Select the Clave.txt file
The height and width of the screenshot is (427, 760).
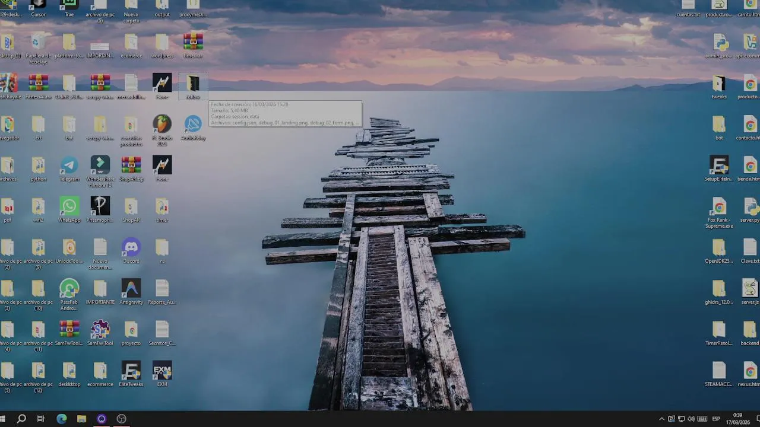(749, 250)
